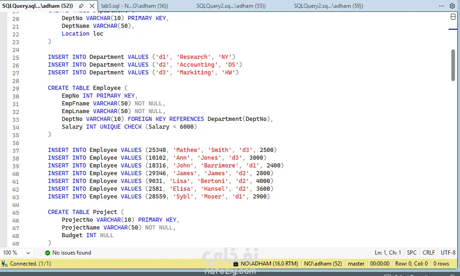
Task: Click FOREIGN KEY REFERENCES on line 33
Action: point(166,119)
